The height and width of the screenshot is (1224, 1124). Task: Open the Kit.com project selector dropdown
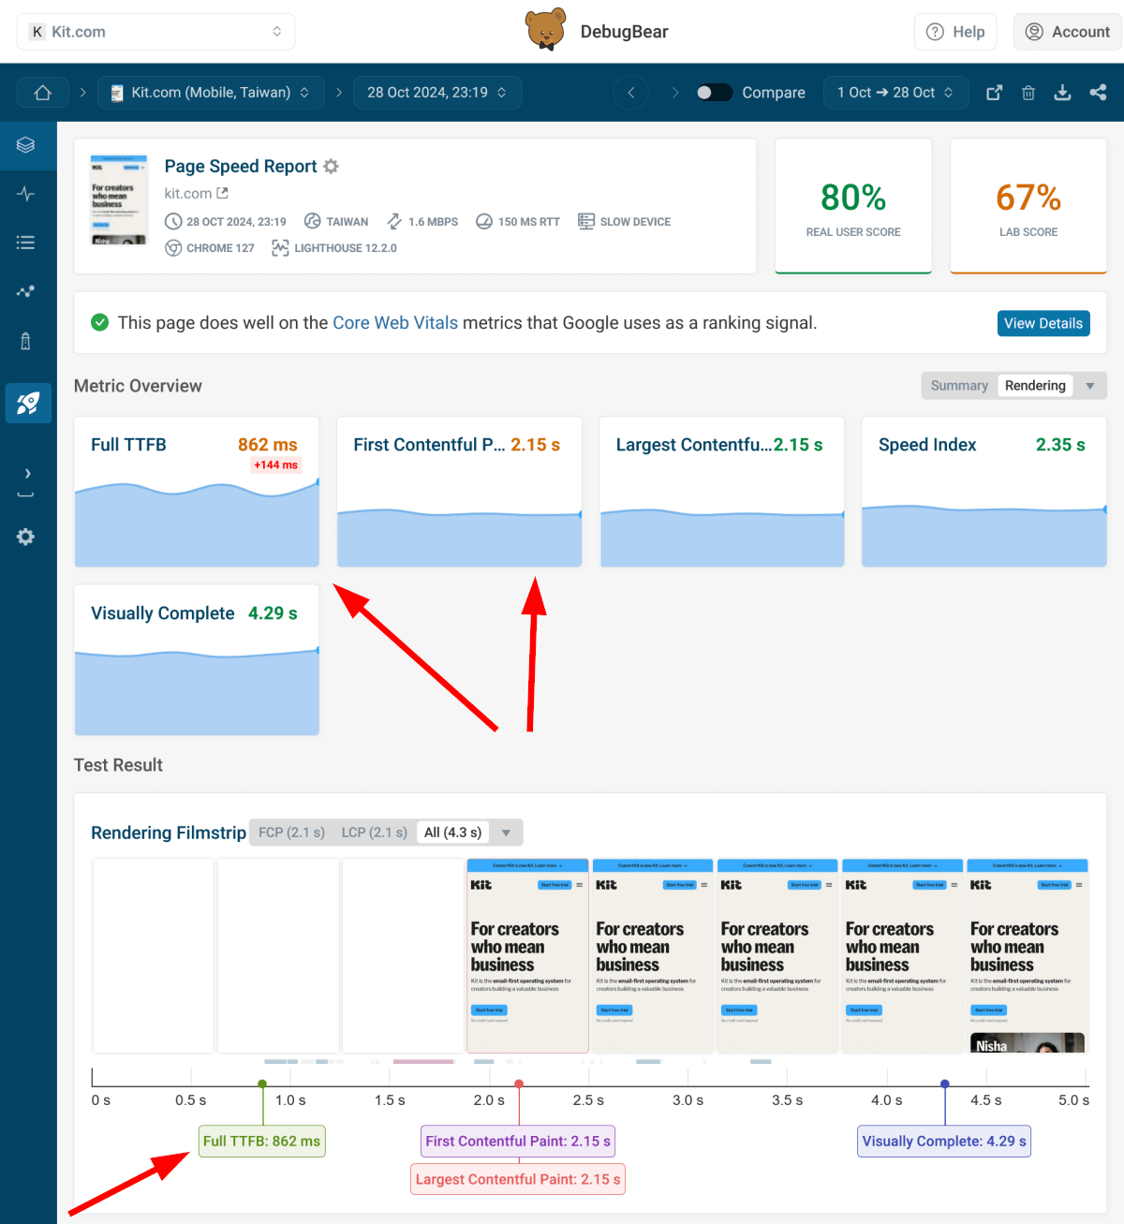coord(156,32)
